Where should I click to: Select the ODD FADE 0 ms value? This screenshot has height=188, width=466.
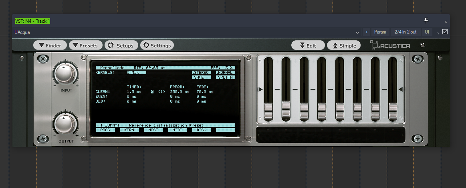pyautogui.click(x=201, y=101)
